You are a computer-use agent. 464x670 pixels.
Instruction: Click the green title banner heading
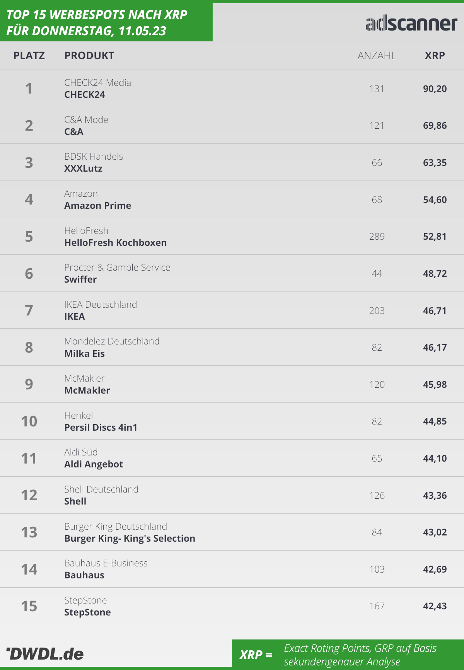tap(97, 22)
